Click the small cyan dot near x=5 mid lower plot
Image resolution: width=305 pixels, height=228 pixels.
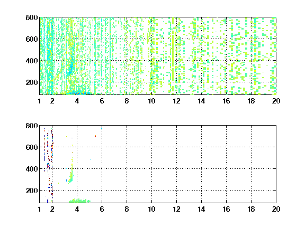(x=91, y=159)
